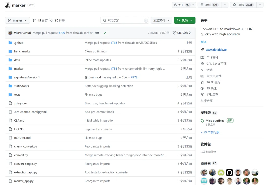Click the release tag icon beside Misc bugfixes
272x185 pixels.
coord(202,121)
